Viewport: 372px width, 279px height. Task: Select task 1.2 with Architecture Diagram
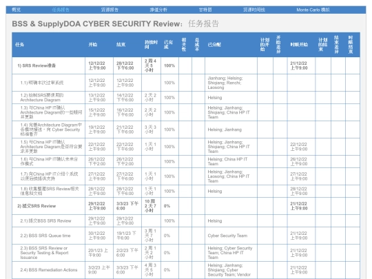(186, 98)
